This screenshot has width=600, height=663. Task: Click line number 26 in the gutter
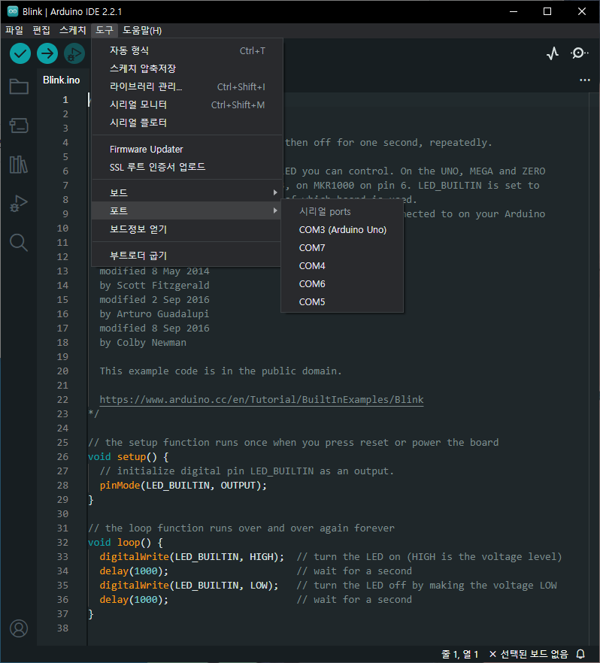[62, 457]
